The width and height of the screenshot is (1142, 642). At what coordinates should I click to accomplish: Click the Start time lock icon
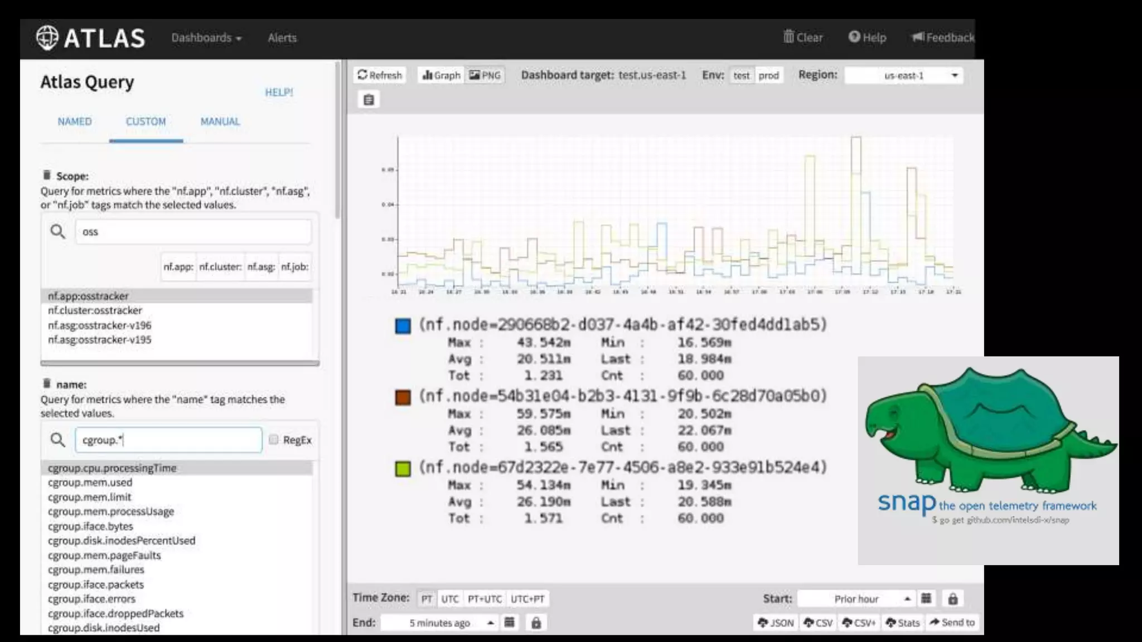pyautogui.click(x=952, y=599)
